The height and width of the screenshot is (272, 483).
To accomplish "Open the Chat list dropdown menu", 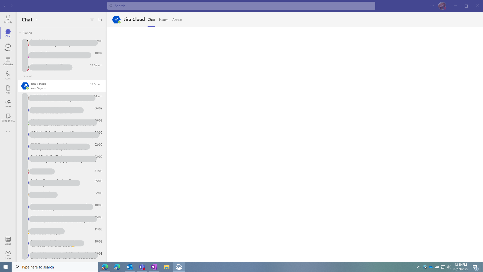I will coord(37,19).
